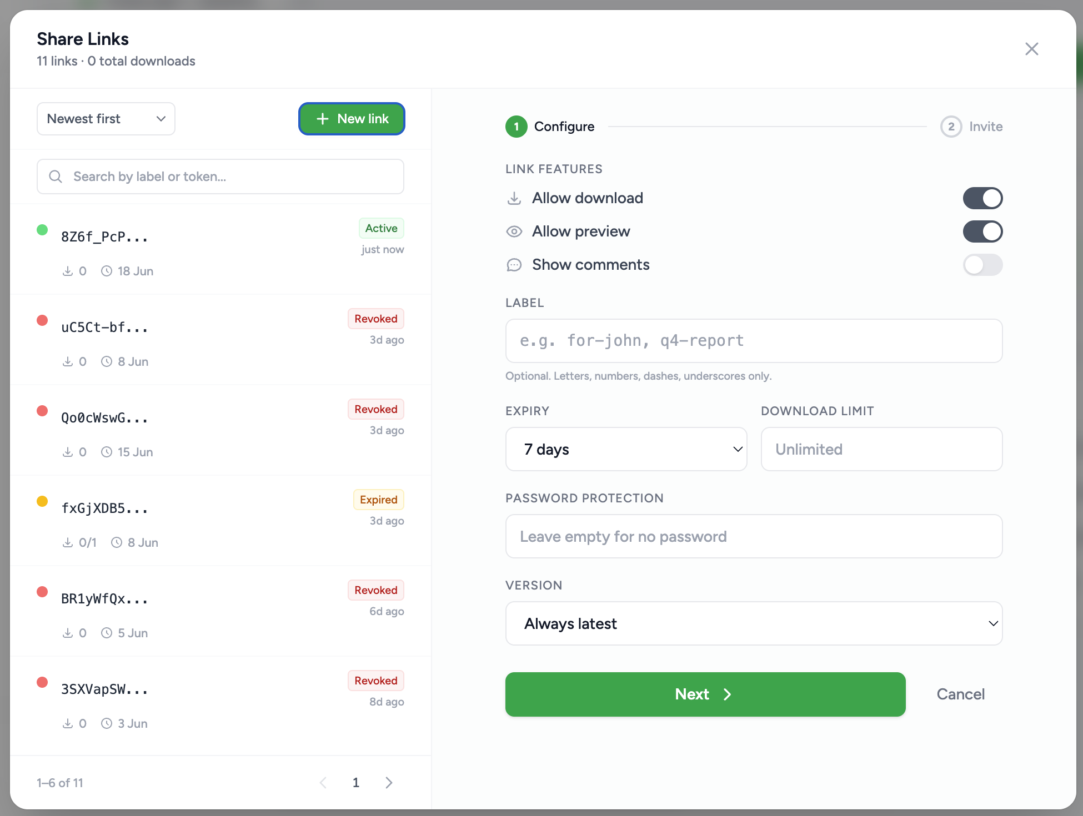Click clock icon in the uC5Ct-bf... row
The width and height of the screenshot is (1083, 816).
[x=107, y=361]
